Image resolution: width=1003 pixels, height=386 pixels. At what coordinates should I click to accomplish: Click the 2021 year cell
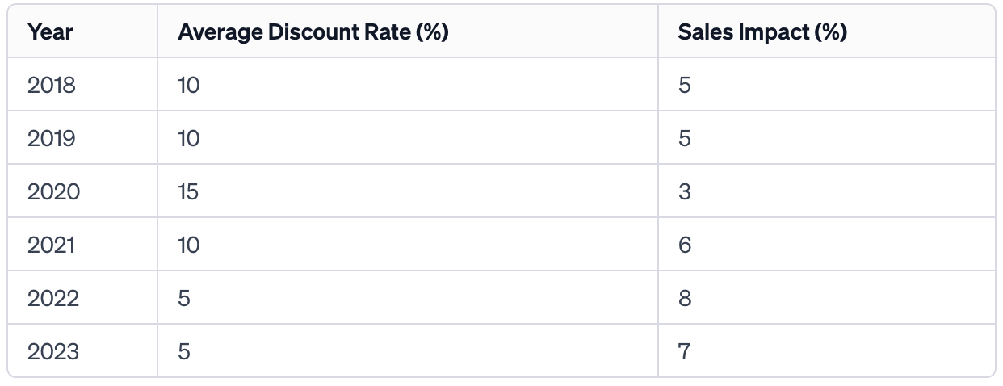[x=51, y=245]
